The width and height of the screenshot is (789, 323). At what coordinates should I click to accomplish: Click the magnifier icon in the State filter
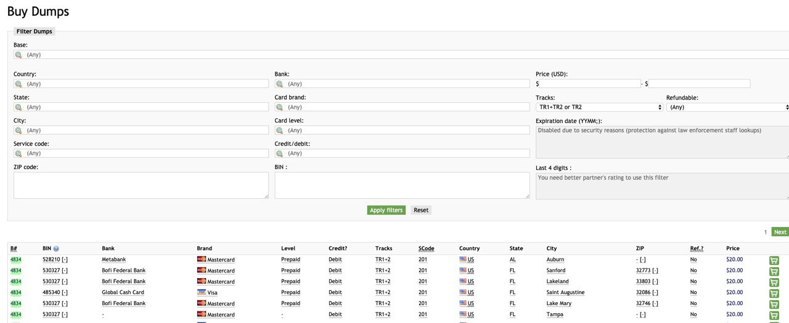click(18, 107)
